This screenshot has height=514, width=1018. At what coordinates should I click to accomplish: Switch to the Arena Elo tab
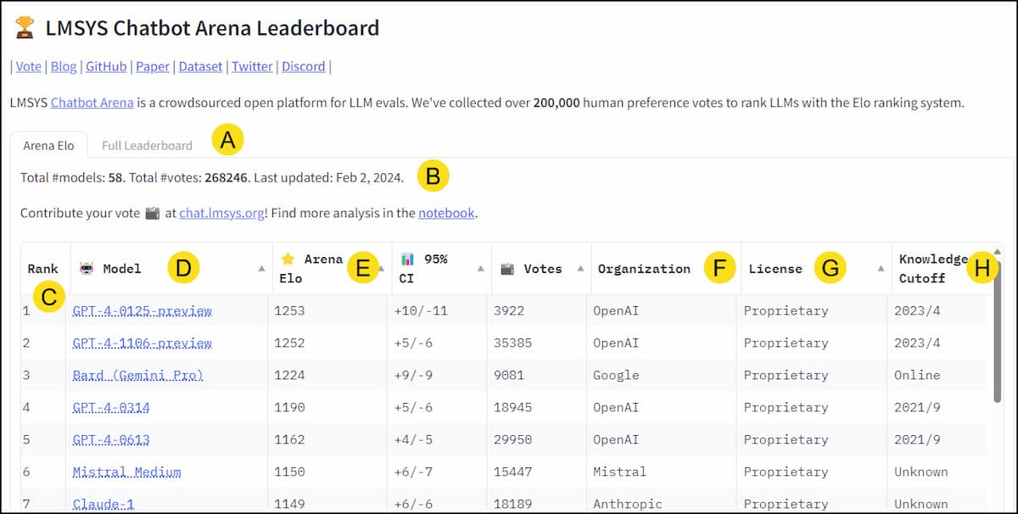click(x=48, y=145)
